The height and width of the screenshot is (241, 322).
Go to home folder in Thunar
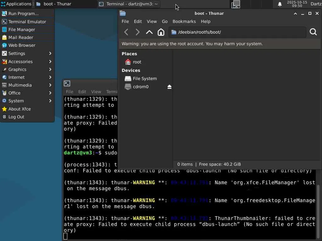click(161, 32)
